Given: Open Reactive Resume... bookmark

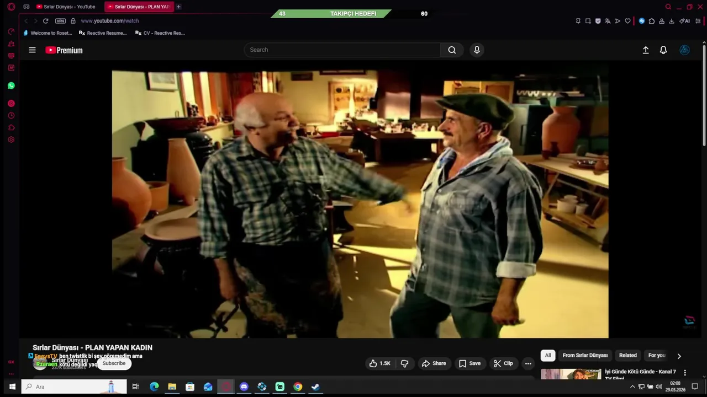Looking at the screenshot, I should (x=103, y=33).
